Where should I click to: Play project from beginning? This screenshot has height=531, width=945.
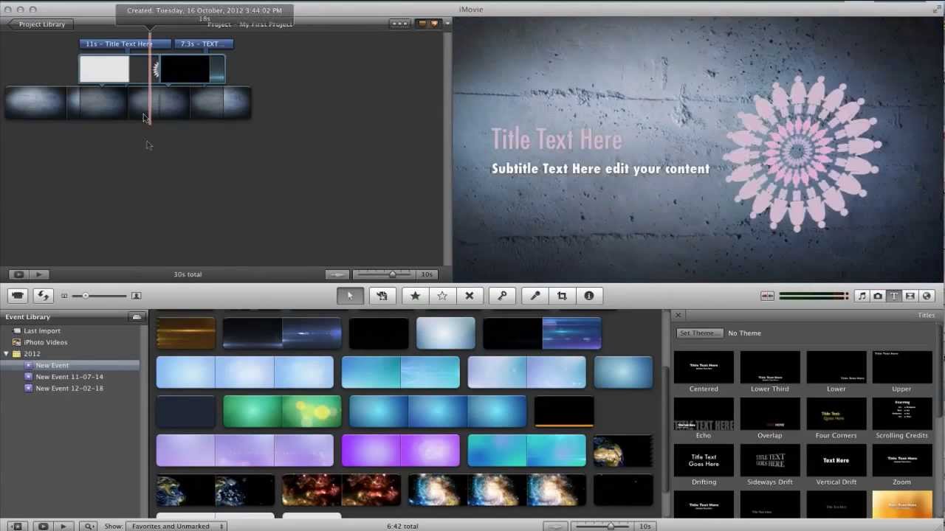coord(39,274)
